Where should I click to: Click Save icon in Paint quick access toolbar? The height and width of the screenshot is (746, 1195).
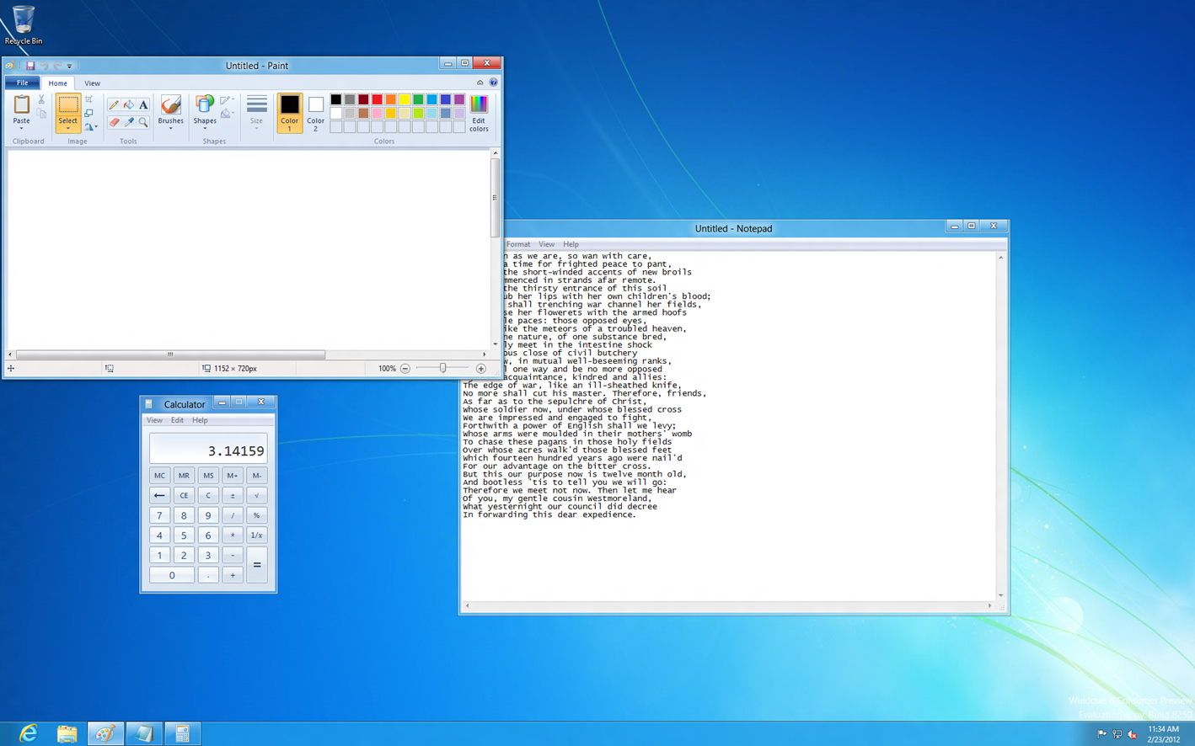tap(30, 66)
